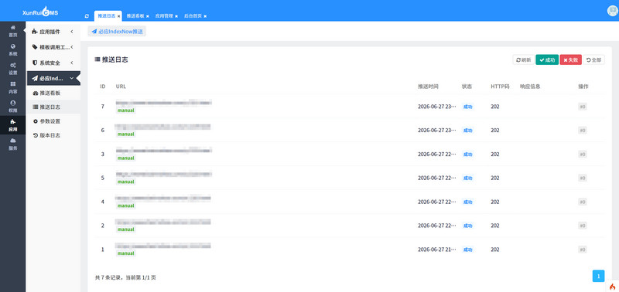Expand the 系统安全 menu chevron
Image resolution: width=619 pixels, height=292 pixels.
coord(72,63)
